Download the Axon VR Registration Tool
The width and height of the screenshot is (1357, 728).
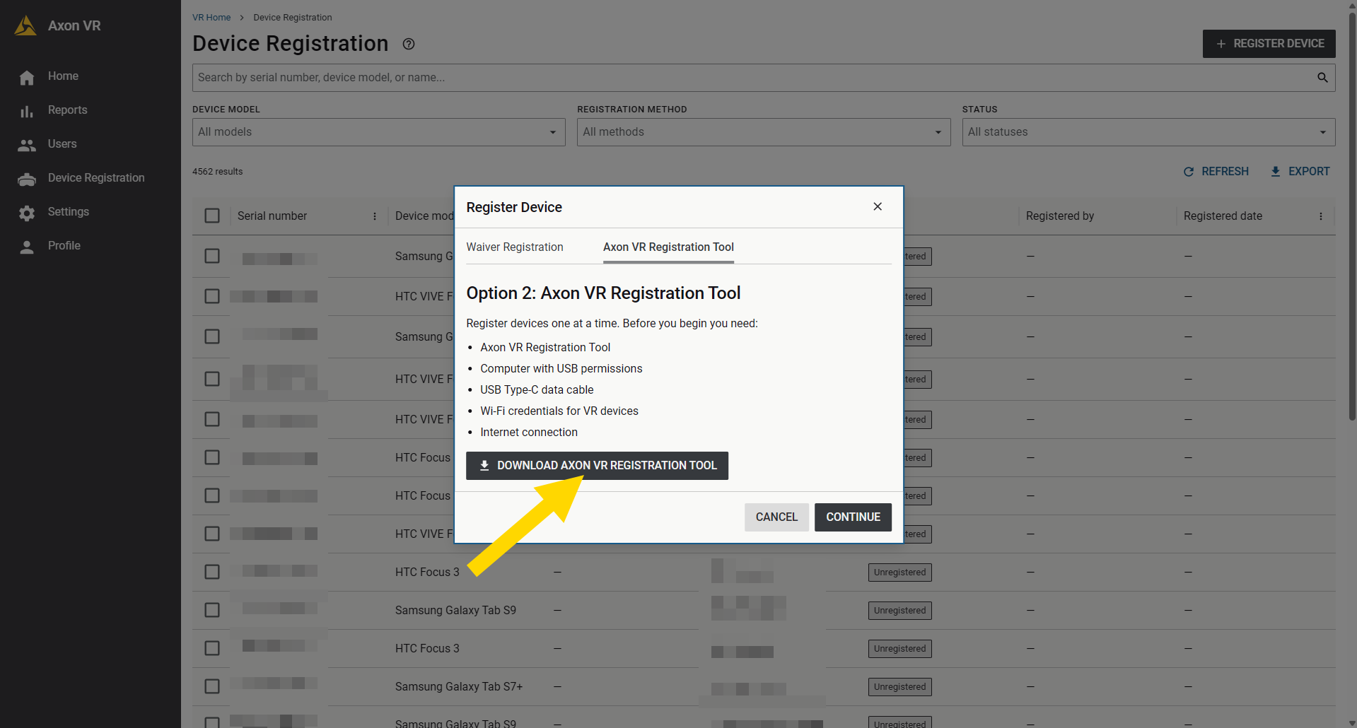click(x=597, y=466)
